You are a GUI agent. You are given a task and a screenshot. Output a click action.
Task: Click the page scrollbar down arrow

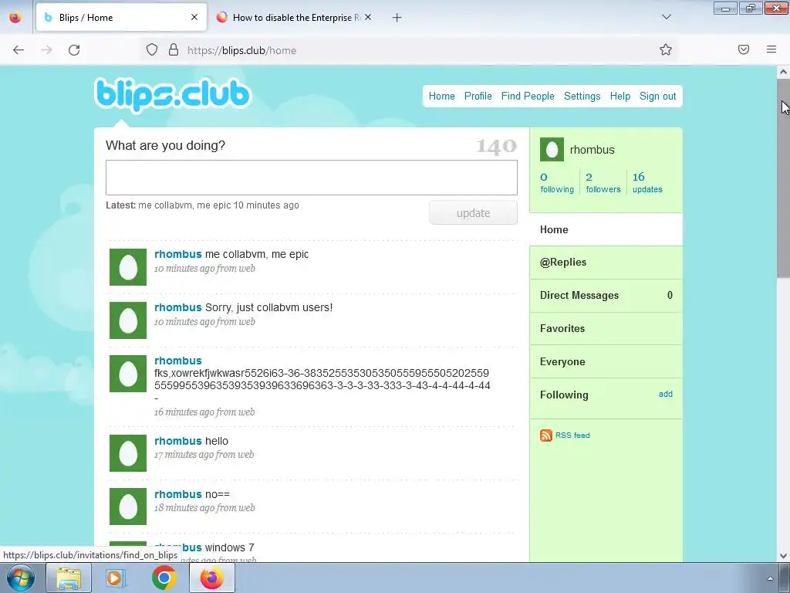[783, 556]
